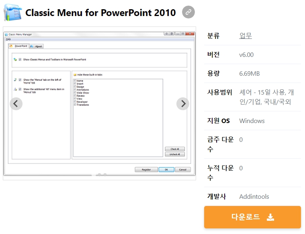Show the previous screenshot with left arrow
The image size is (305, 234).
click(16, 104)
